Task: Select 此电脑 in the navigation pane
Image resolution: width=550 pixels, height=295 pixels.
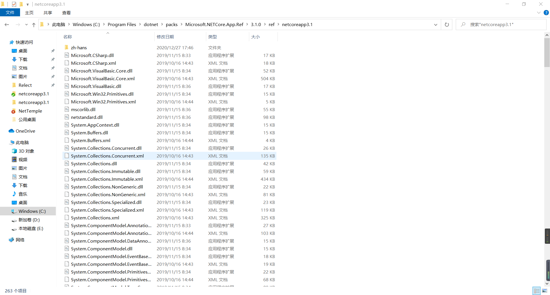Action: click(x=22, y=143)
